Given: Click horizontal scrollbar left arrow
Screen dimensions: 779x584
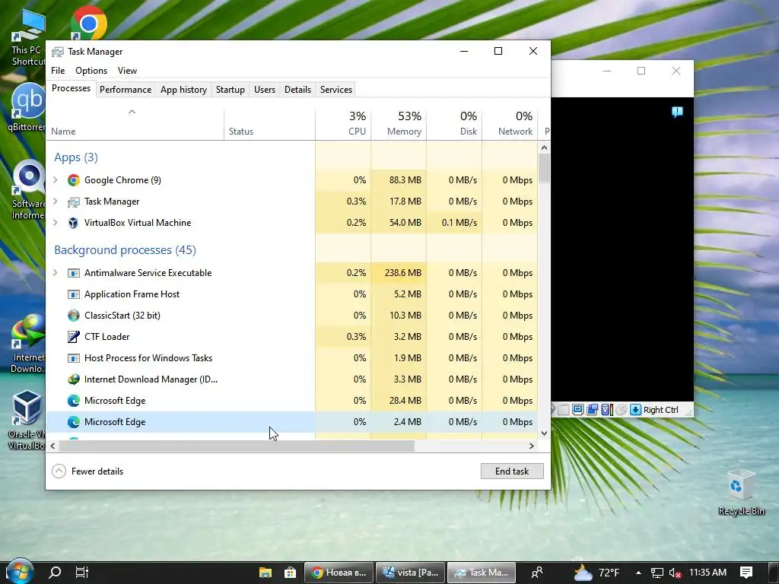Looking at the screenshot, I should pyautogui.click(x=52, y=446).
